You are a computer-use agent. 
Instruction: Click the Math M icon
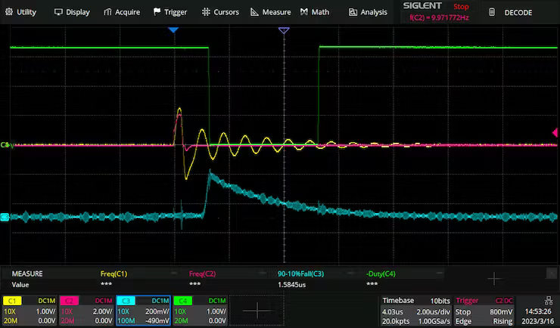tap(304, 12)
